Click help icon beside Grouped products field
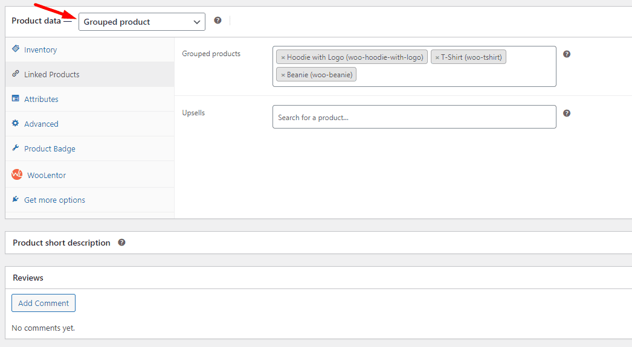 coord(567,54)
